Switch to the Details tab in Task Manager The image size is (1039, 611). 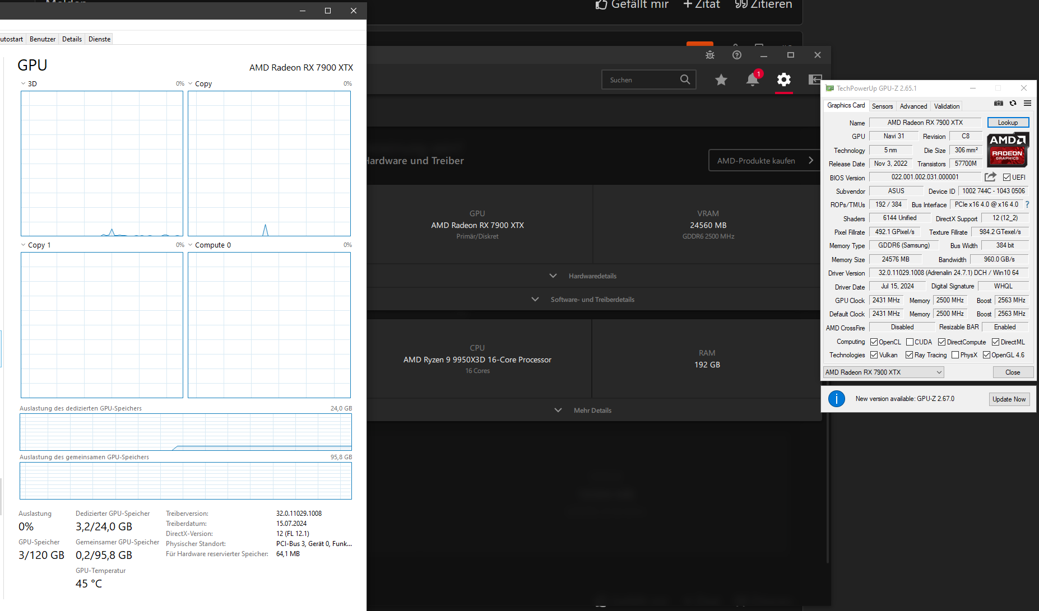(72, 39)
